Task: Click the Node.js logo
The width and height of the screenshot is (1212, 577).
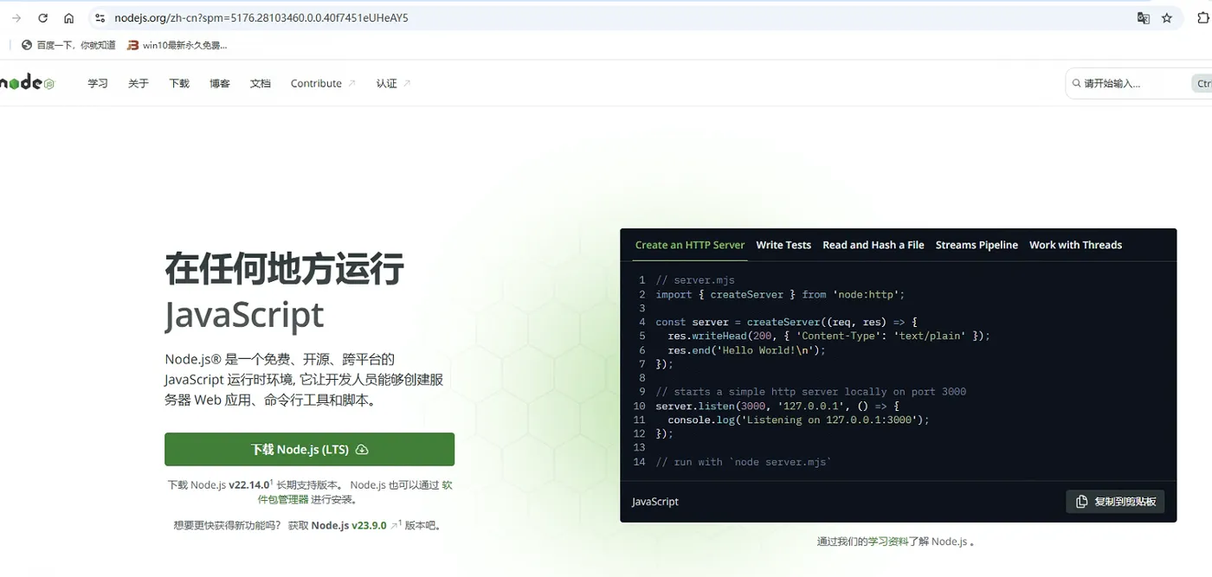Action: 28,83
